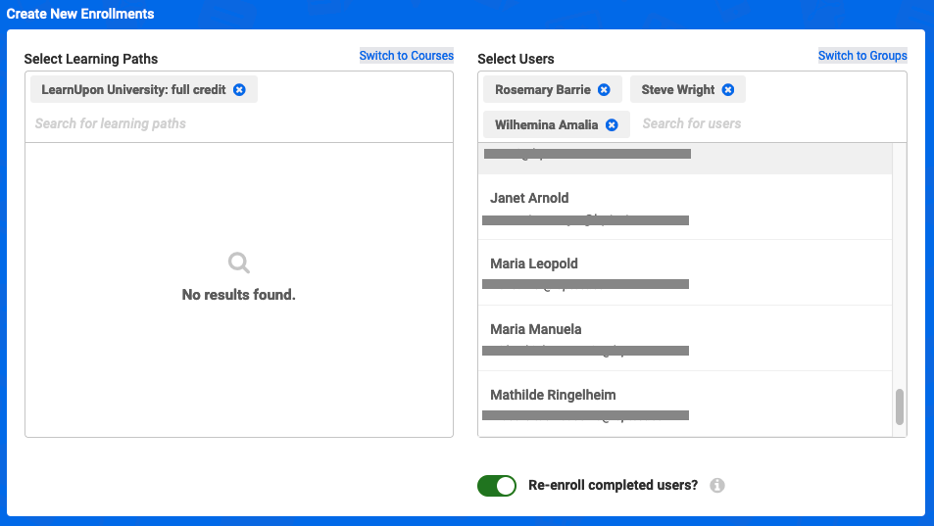Remove LearnUpon University: full credit tag
The image size is (934, 526).
pyautogui.click(x=239, y=90)
